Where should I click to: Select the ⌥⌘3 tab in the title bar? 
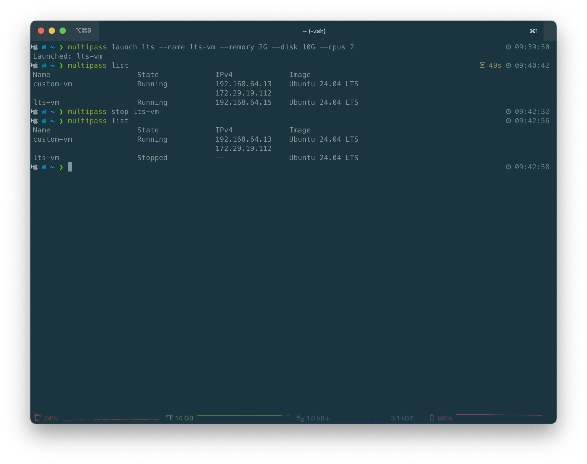coord(83,30)
